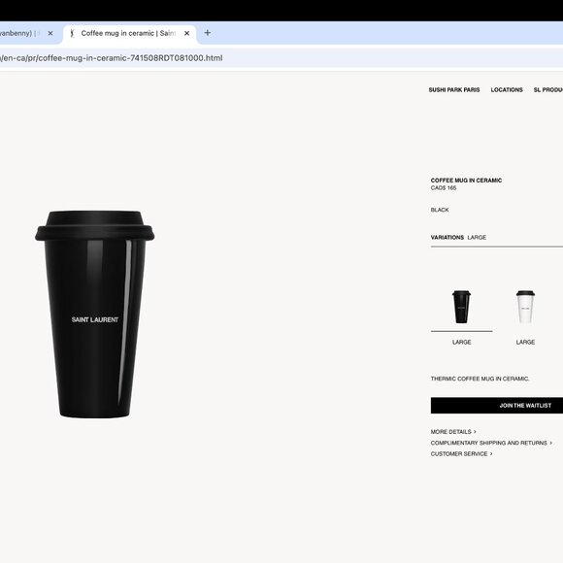563x563 pixels.
Task: Close the first tab ending in 'ranbenny)'
Action: 50,33
